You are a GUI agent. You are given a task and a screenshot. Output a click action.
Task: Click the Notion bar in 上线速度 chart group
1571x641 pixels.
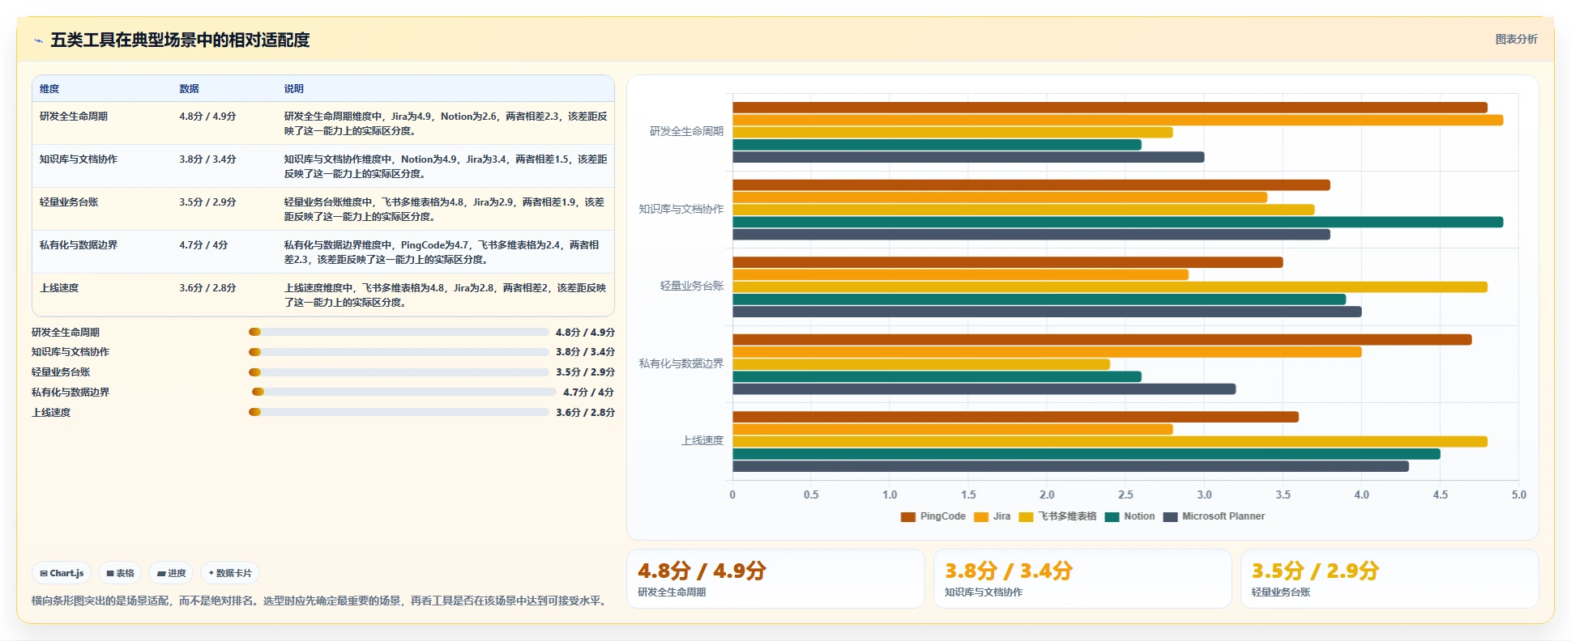1086,454
